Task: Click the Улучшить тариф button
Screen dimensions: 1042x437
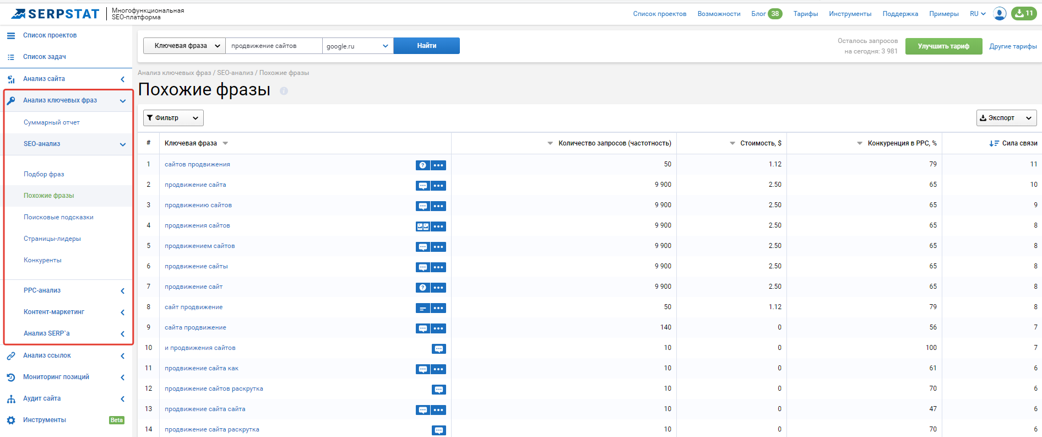Action: (943, 46)
